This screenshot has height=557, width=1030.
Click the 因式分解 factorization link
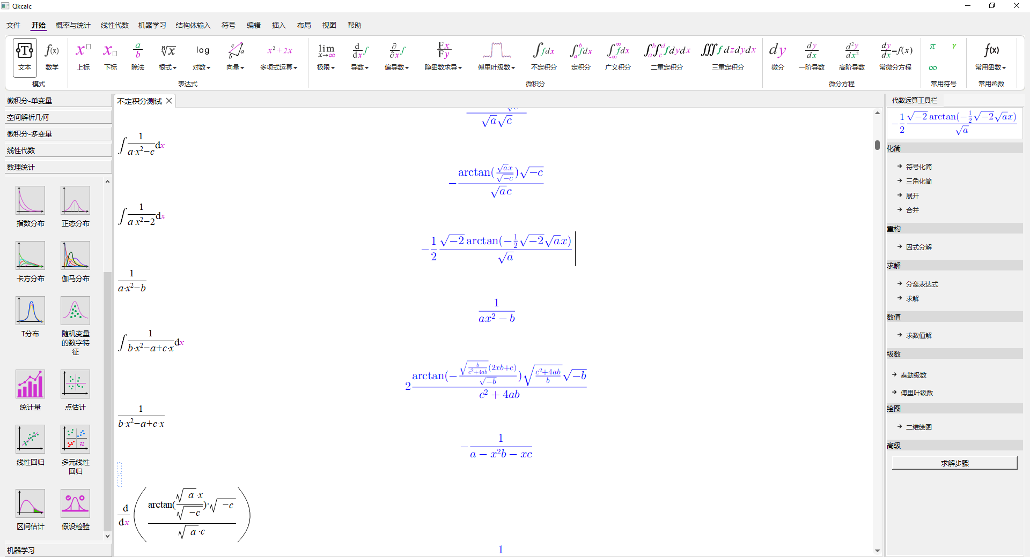pyautogui.click(x=918, y=247)
